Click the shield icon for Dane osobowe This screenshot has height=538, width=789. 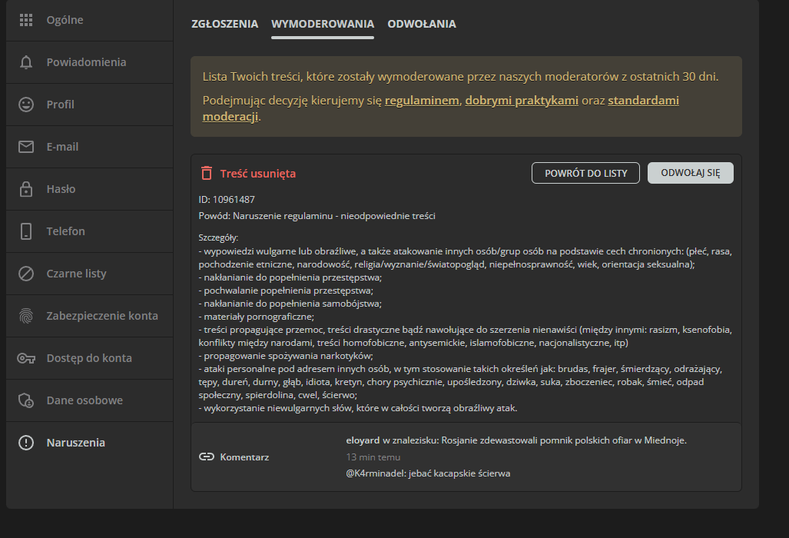(26, 400)
